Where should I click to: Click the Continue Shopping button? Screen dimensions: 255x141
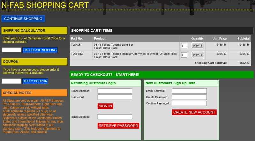click(x=23, y=19)
